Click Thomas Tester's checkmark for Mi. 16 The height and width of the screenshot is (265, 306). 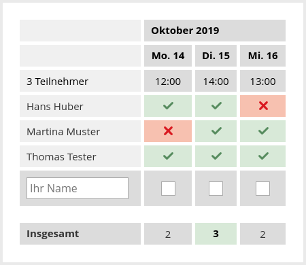click(263, 156)
